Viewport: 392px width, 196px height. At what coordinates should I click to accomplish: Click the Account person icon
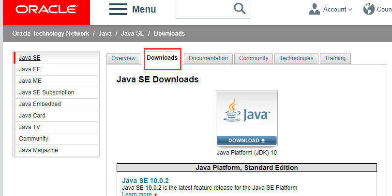tap(315, 9)
